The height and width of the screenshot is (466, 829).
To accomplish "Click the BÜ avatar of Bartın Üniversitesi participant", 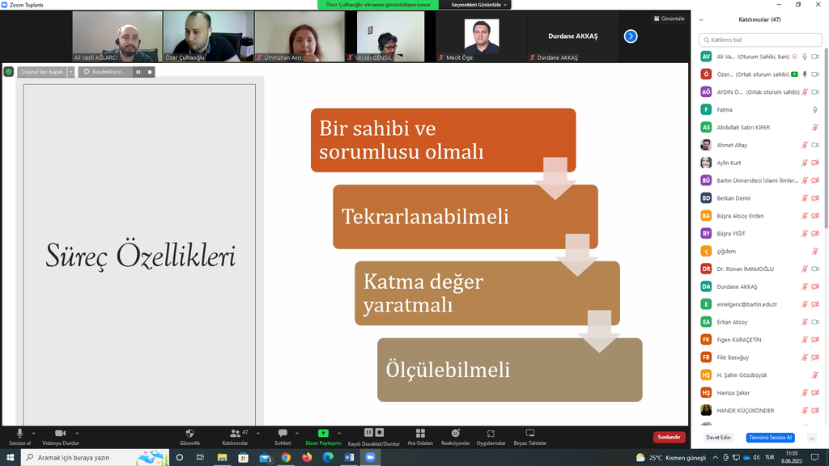I will pyautogui.click(x=706, y=180).
